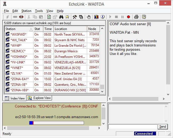Open the Tools menu

(x=39, y=11)
